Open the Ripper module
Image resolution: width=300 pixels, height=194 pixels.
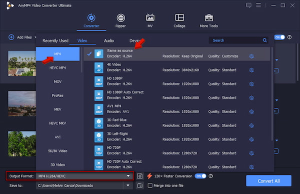pyautogui.click(x=120, y=20)
